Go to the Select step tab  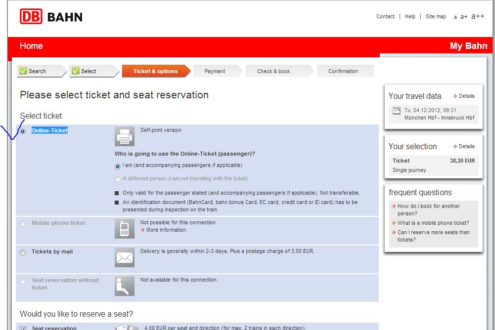(x=94, y=71)
